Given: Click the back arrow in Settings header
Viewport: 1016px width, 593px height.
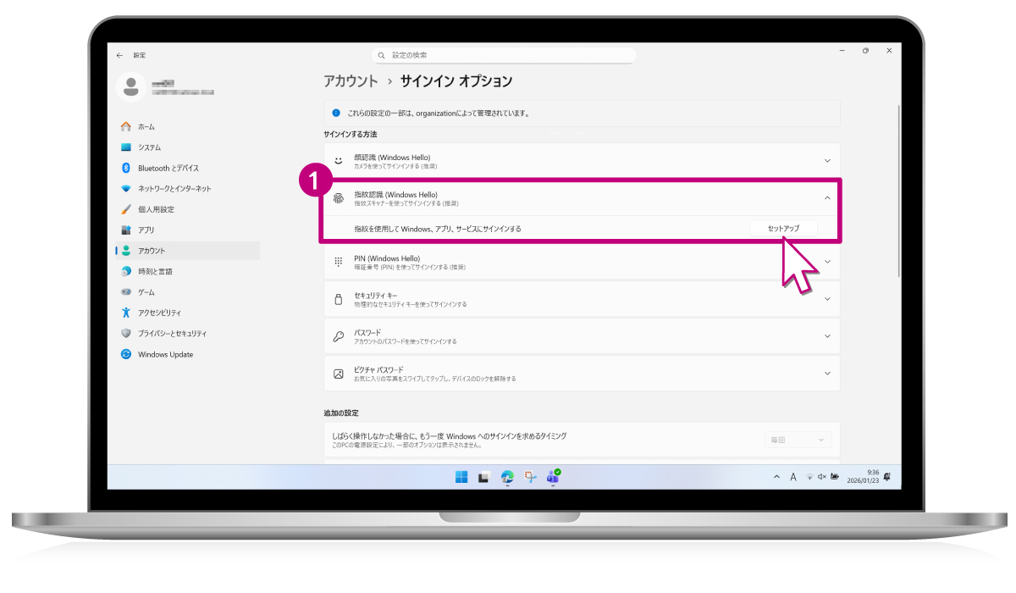Looking at the screenshot, I should (x=119, y=55).
